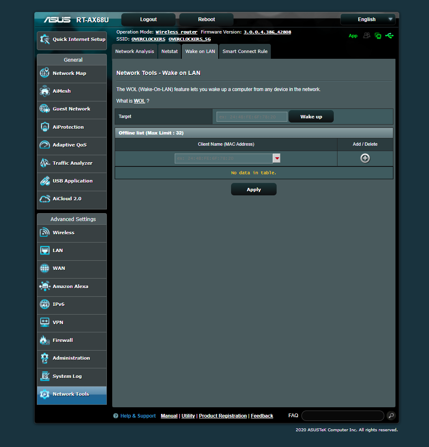Click the Logout button

tap(148, 19)
